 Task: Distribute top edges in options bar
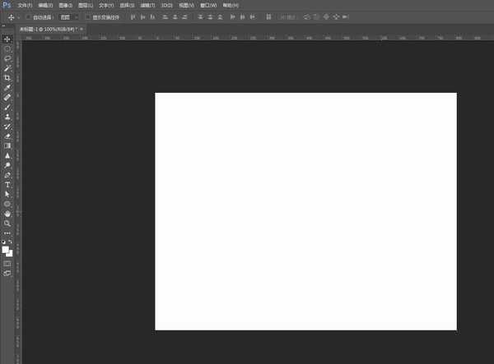point(200,17)
